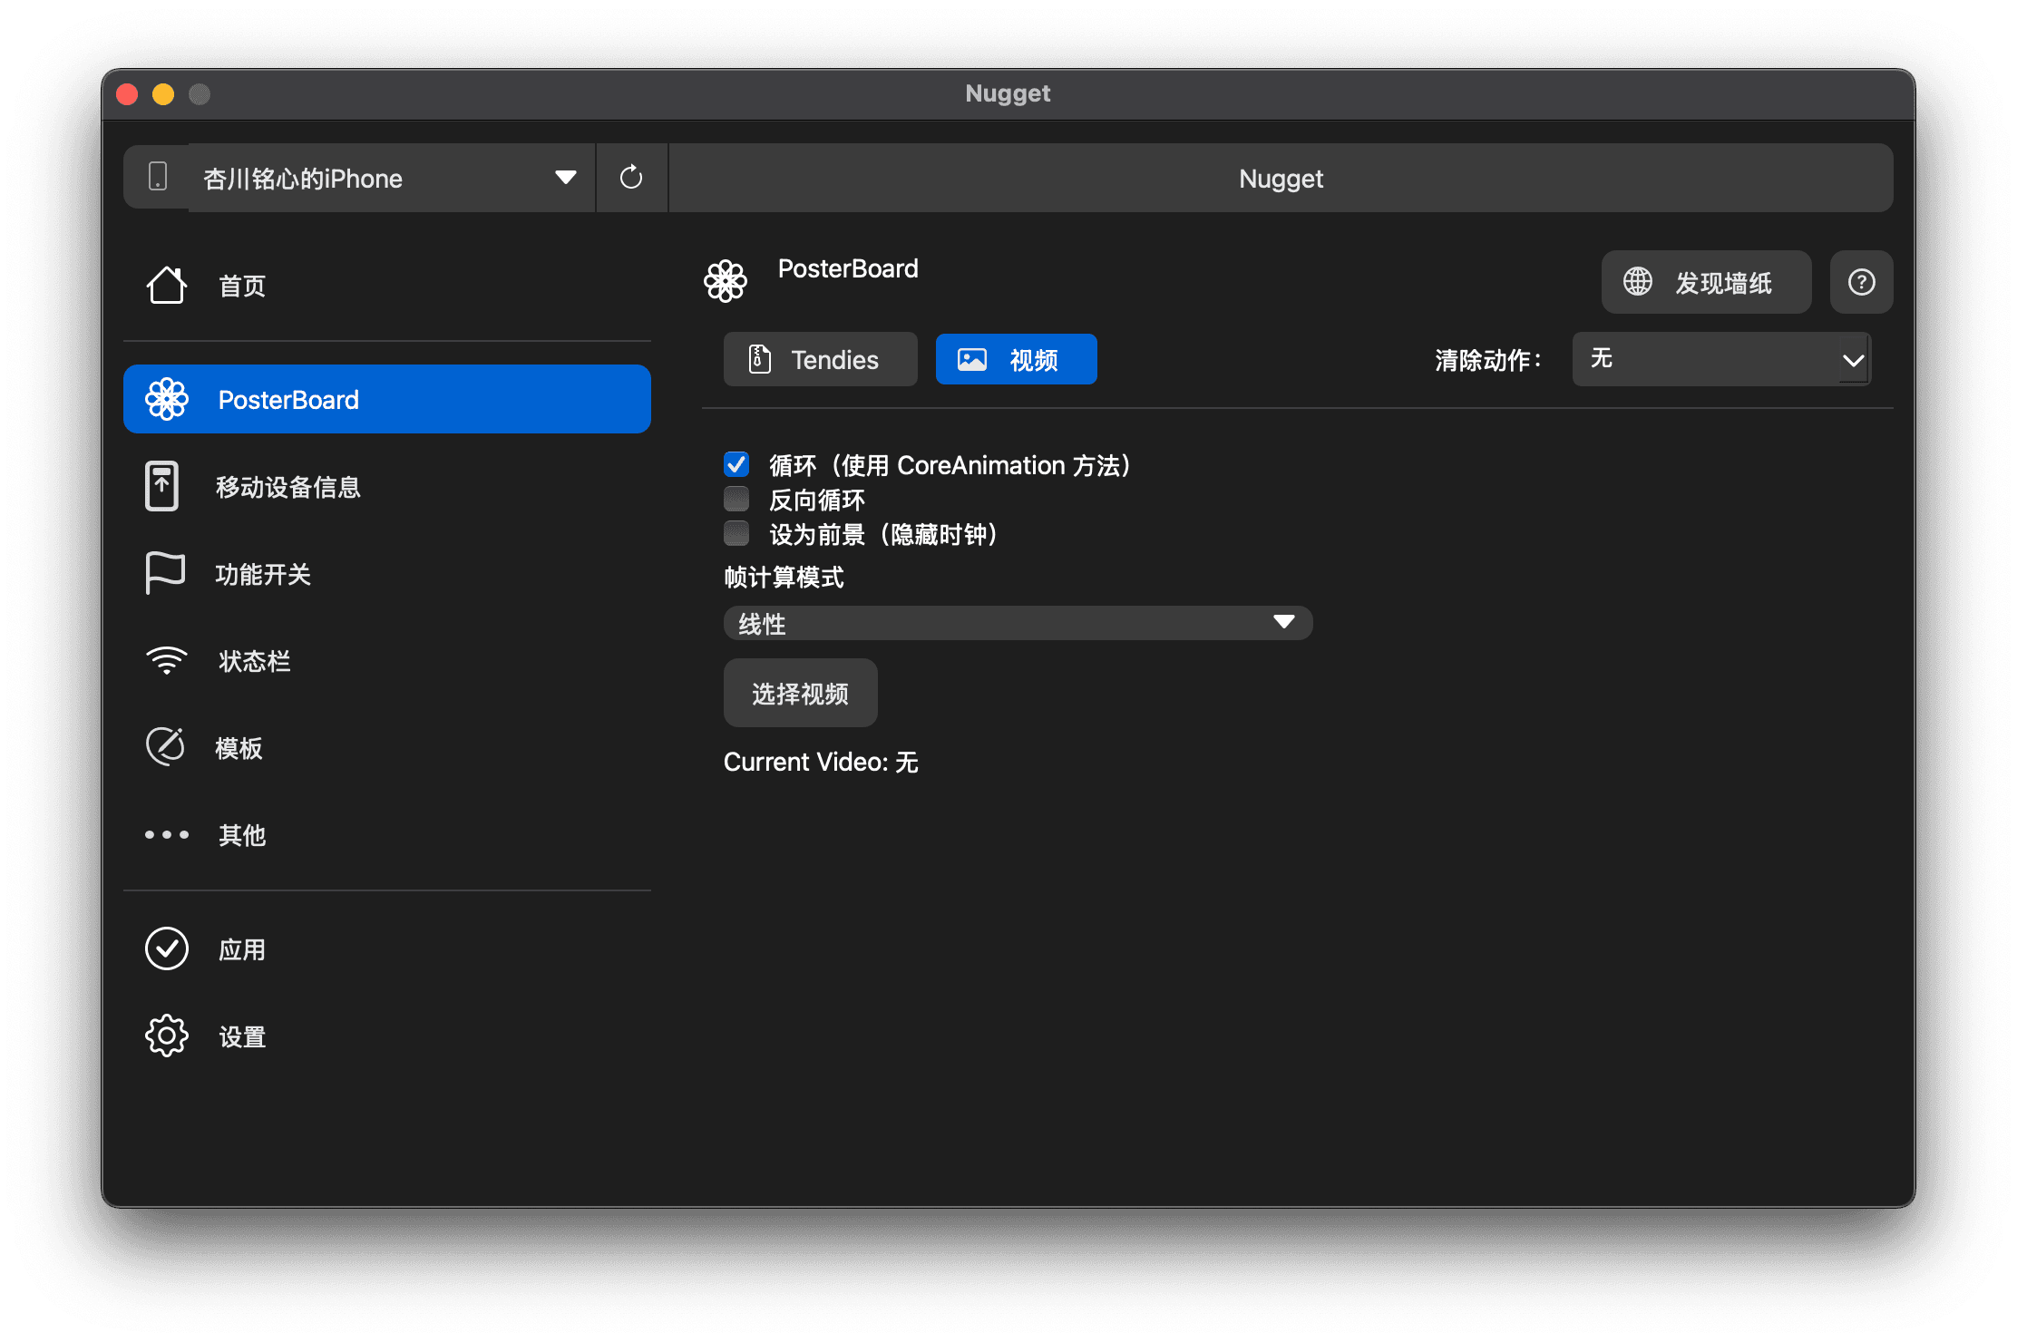The image size is (2017, 1342).
Task: Click the 选择视频 button
Action: pos(800,694)
